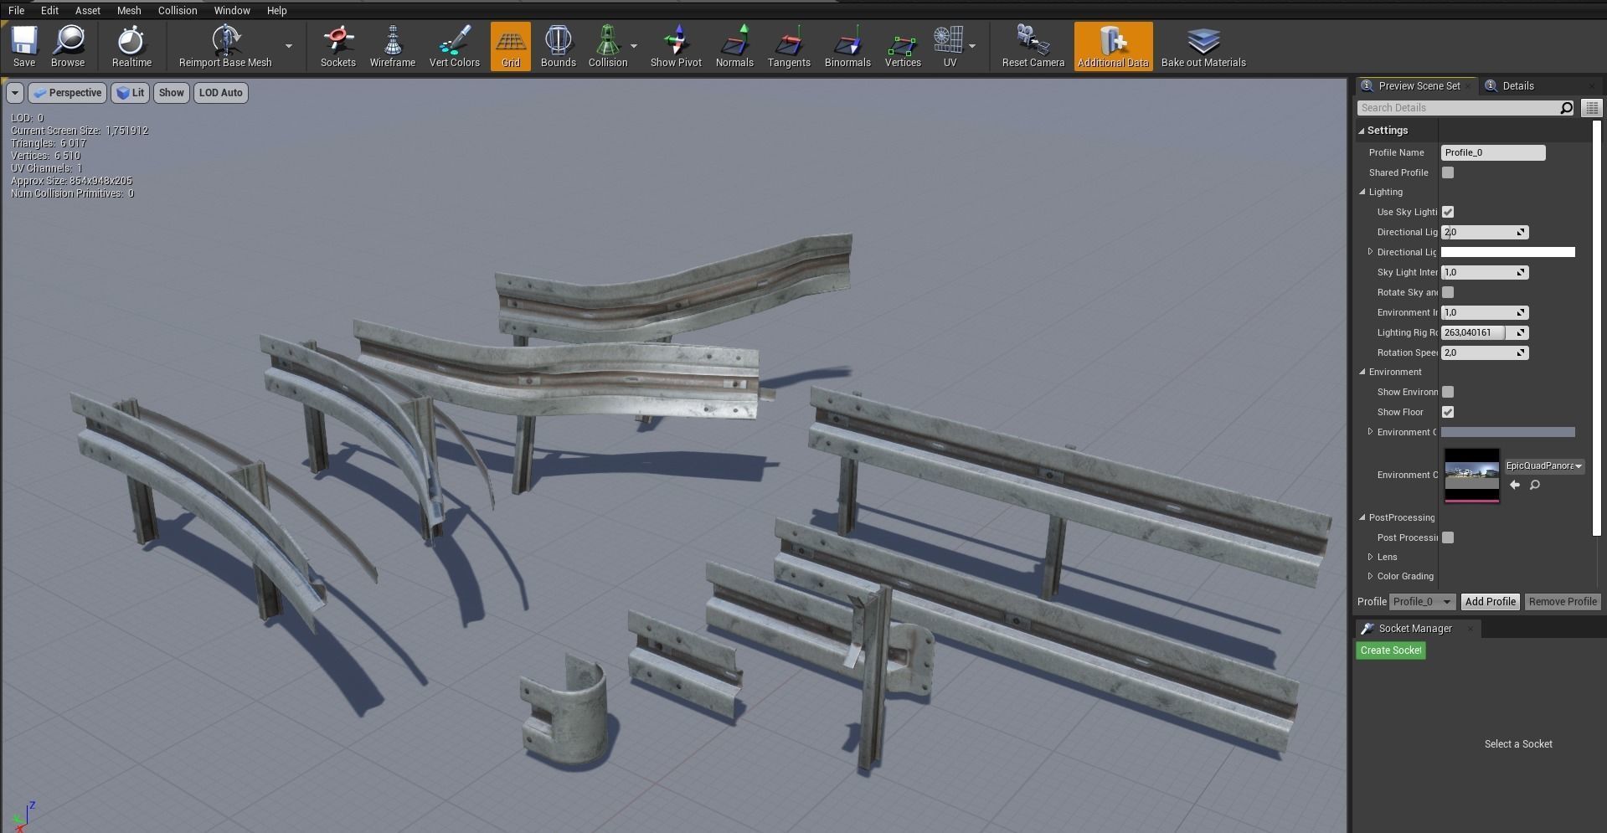The height and width of the screenshot is (833, 1607).
Task: Click Bake out Materials
Action: pyautogui.click(x=1203, y=47)
